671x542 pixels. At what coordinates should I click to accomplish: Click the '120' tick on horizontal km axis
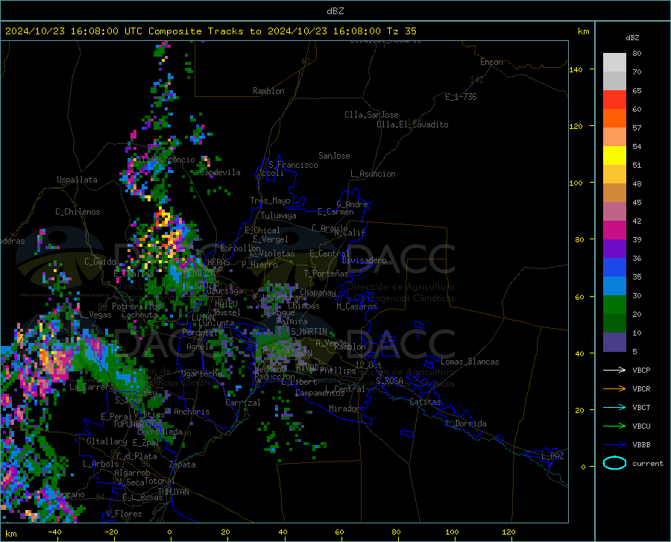(x=508, y=532)
